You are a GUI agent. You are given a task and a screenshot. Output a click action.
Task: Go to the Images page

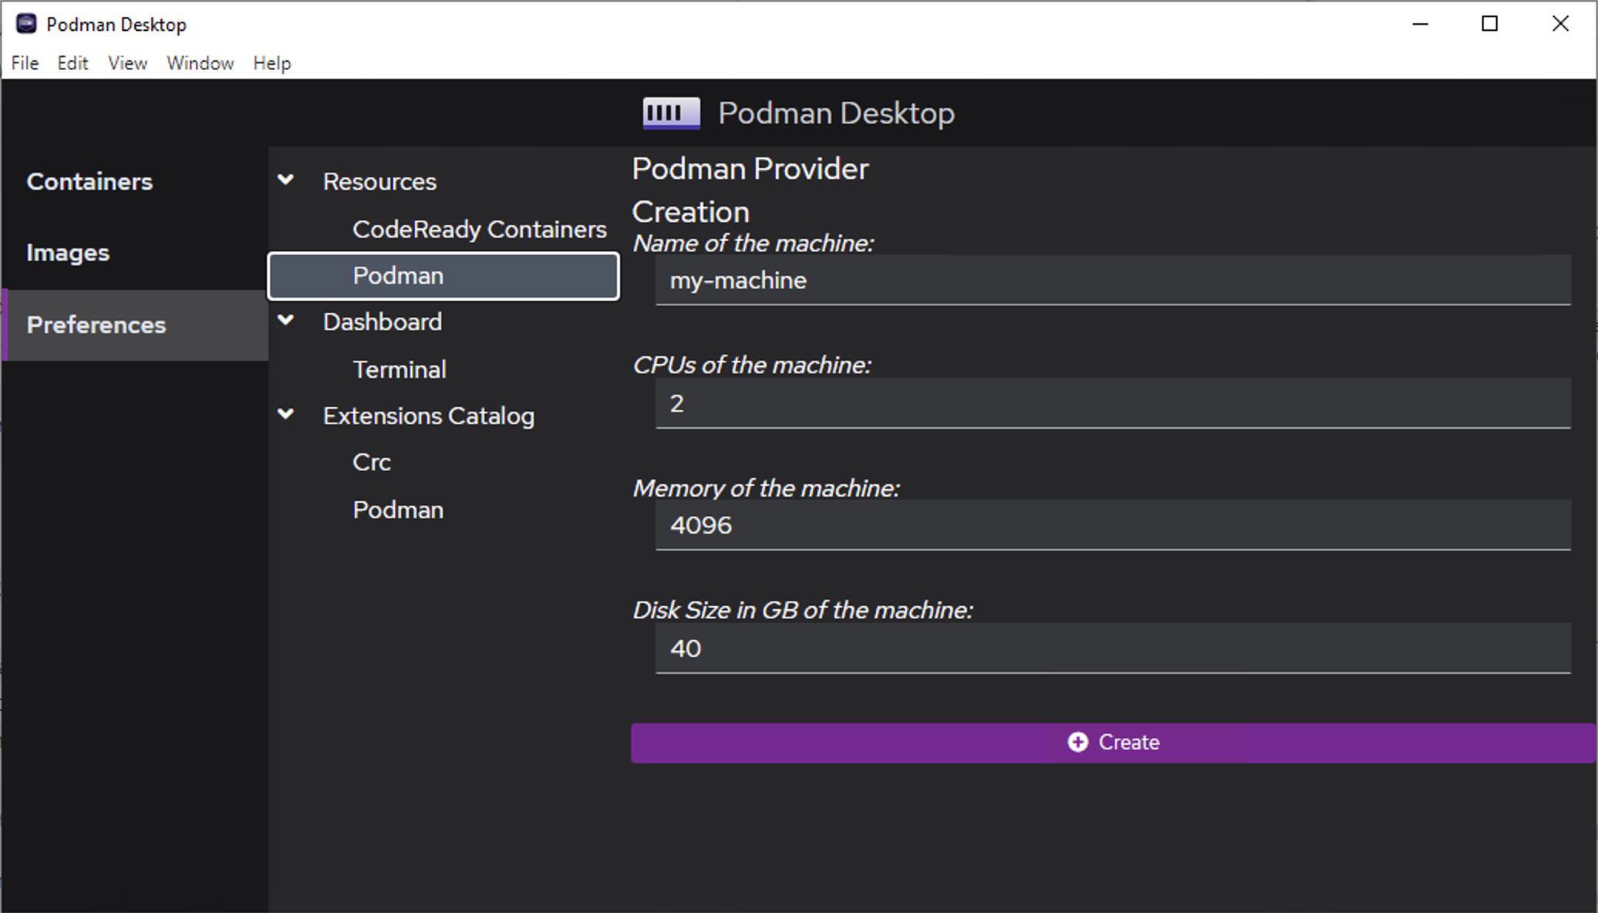(134, 253)
